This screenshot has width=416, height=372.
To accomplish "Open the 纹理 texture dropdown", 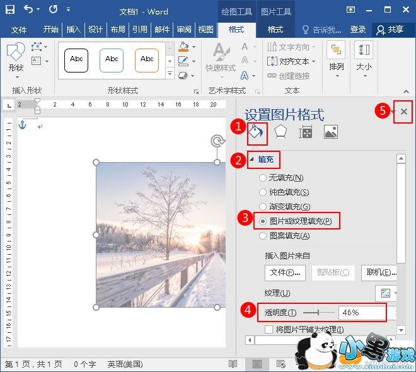I will click(386, 293).
